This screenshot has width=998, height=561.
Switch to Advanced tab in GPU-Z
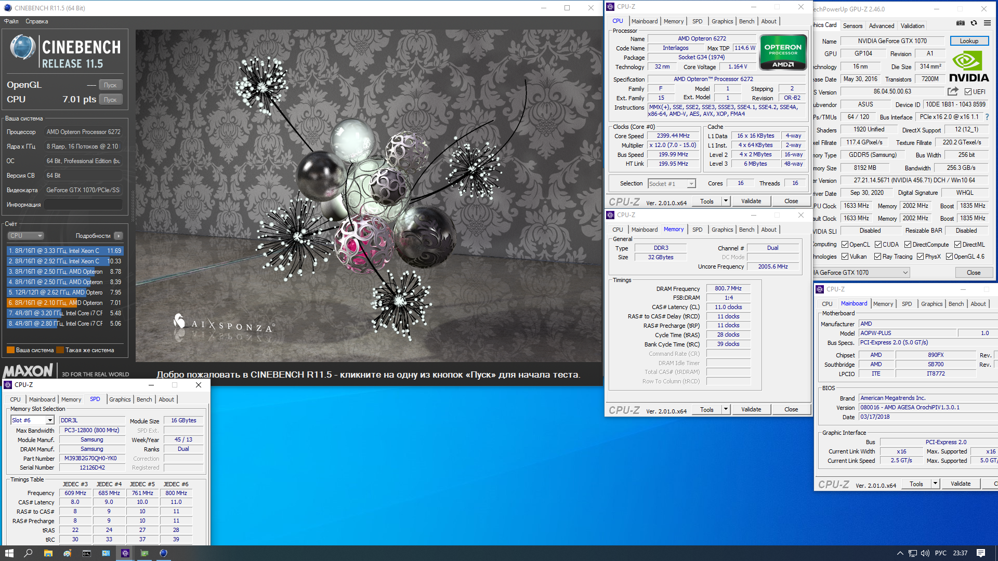point(882,26)
